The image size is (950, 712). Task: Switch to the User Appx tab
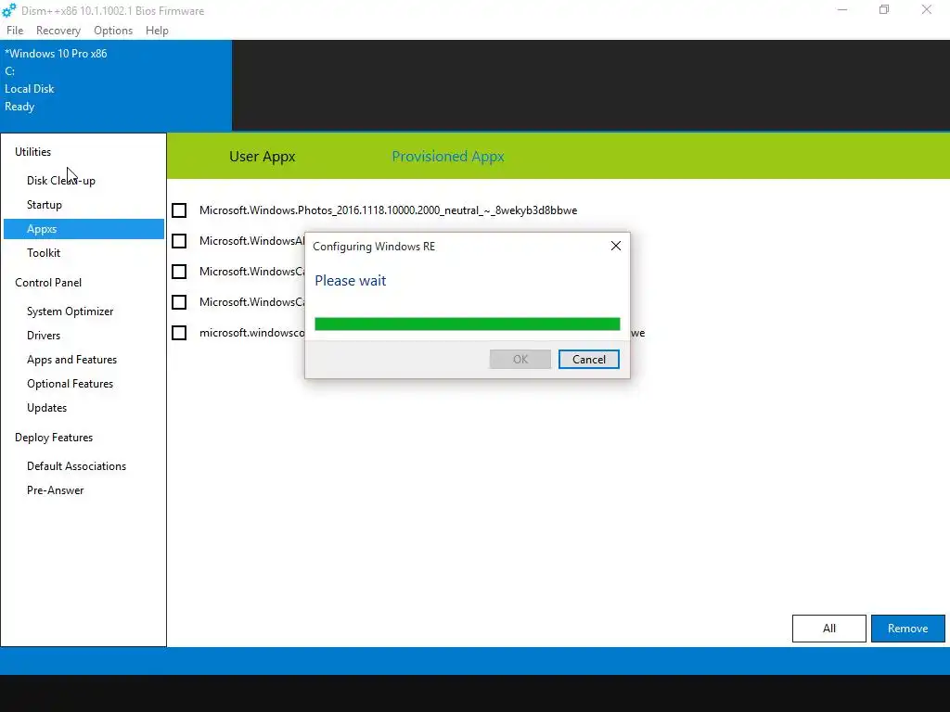pos(263,156)
